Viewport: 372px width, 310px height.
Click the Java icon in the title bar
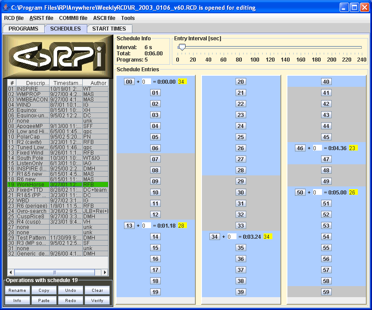click(6, 8)
